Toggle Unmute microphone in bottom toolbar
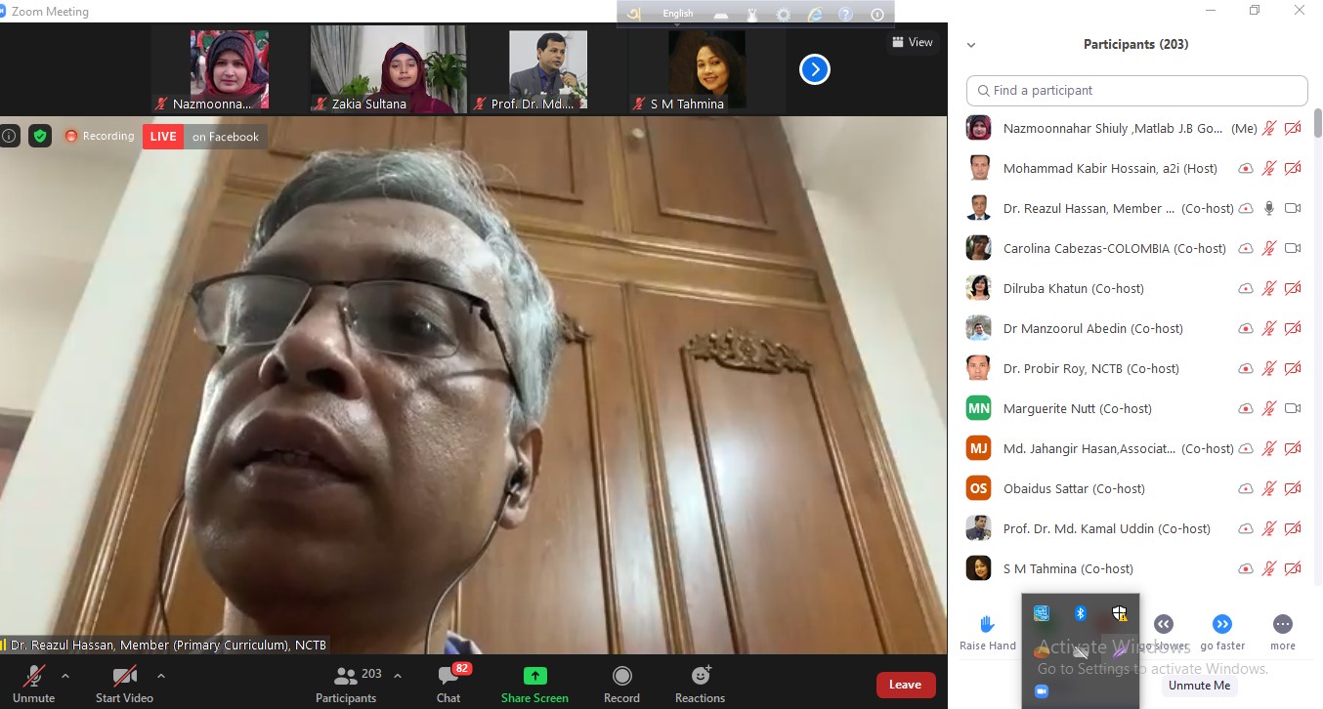The height and width of the screenshot is (709, 1323). 34,682
